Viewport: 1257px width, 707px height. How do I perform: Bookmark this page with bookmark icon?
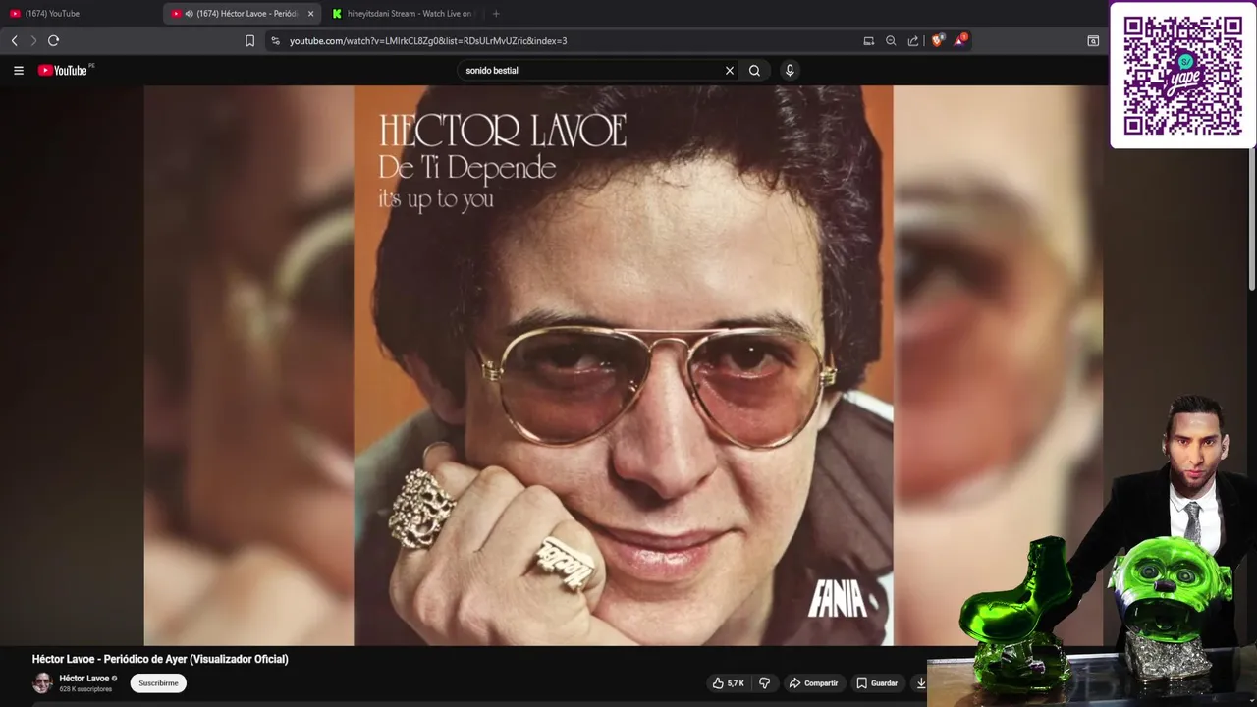[x=249, y=40]
